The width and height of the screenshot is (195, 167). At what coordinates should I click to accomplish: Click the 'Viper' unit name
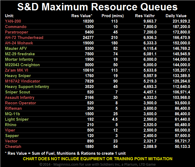10,130
